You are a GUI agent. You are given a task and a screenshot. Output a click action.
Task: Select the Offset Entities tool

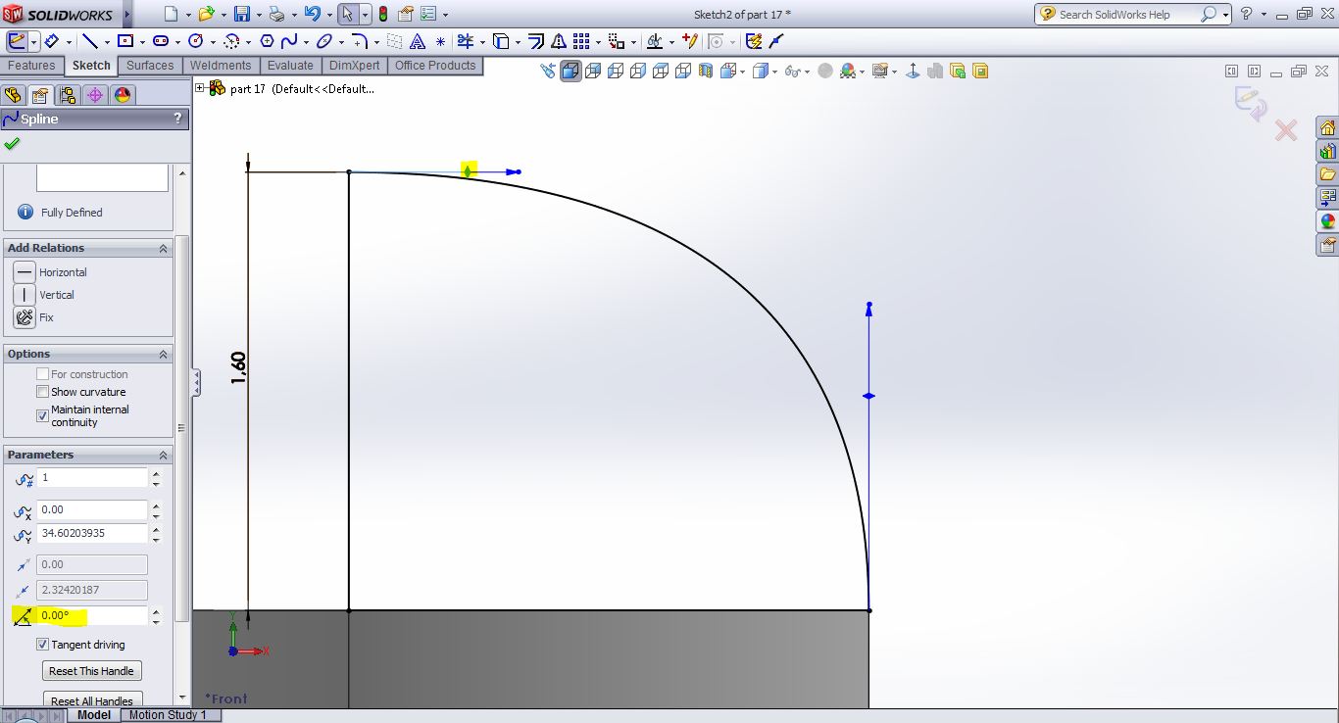[537, 41]
